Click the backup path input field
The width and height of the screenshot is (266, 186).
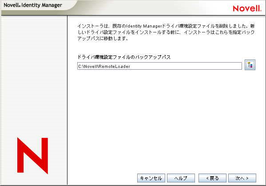pyautogui.click(x=159, y=66)
